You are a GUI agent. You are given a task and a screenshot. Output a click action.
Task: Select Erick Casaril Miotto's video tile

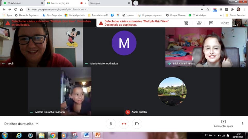point(206,47)
